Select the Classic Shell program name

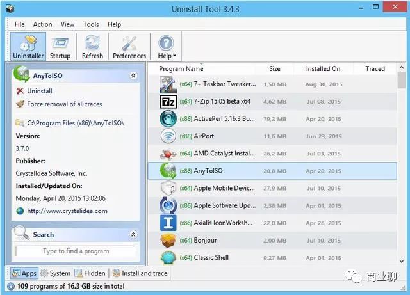(211, 258)
